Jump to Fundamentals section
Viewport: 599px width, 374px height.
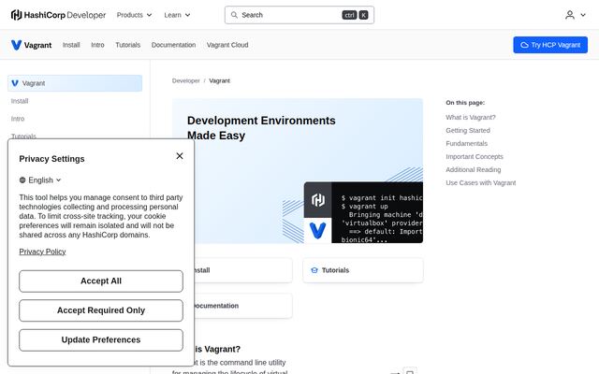point(466,143)
